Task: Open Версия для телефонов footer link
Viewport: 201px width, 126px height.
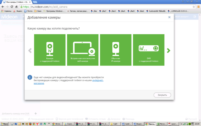Action: pyautogui.click(x=69, y=119)
